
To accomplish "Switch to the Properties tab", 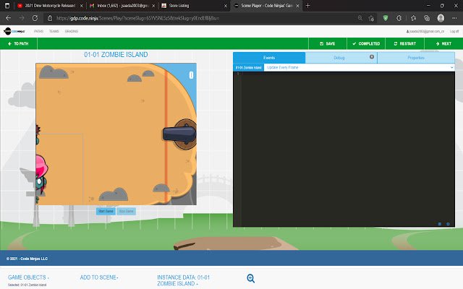I will pos(416,58).
